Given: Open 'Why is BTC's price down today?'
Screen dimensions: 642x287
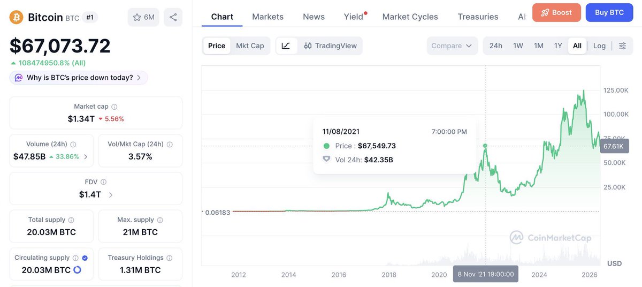Looking at the screenshot, I should point(79,78).
